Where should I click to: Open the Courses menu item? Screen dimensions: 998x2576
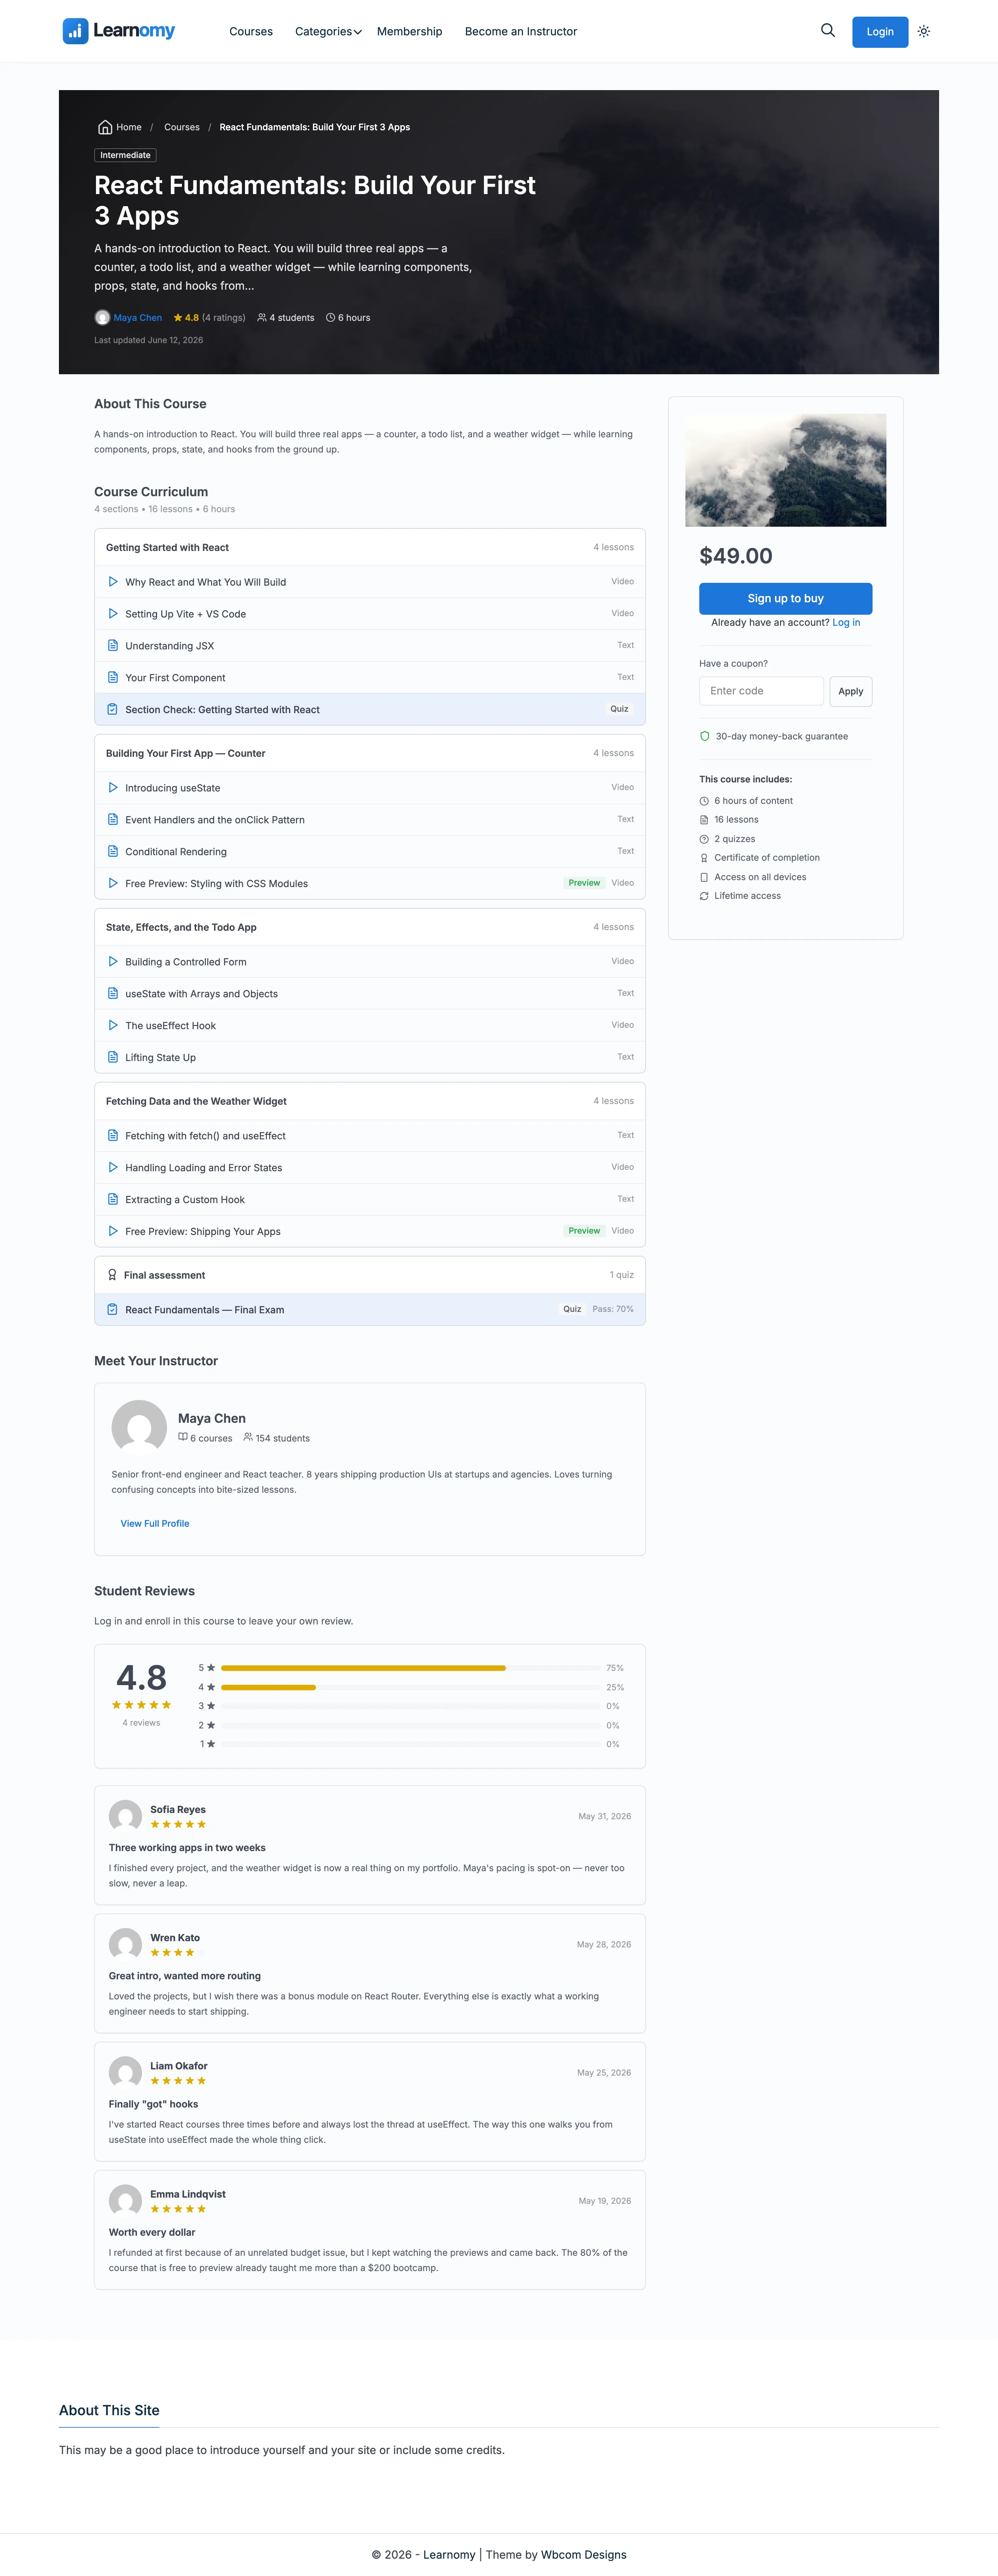[251, 32]
